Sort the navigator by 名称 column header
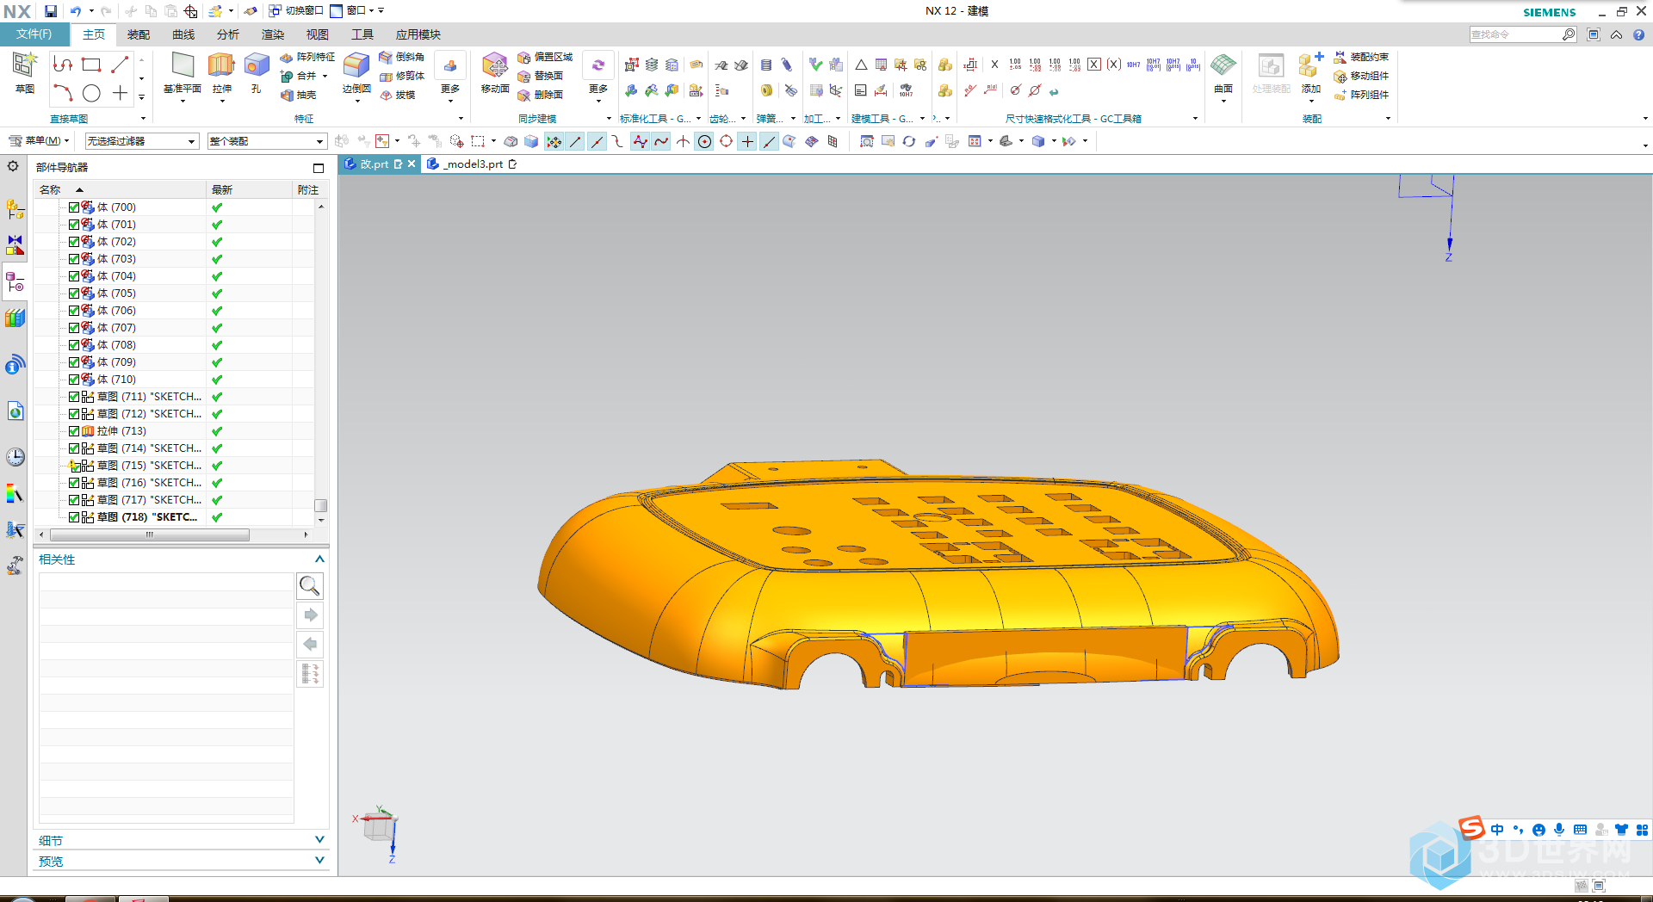1653x902 pixels. (121, 189)
